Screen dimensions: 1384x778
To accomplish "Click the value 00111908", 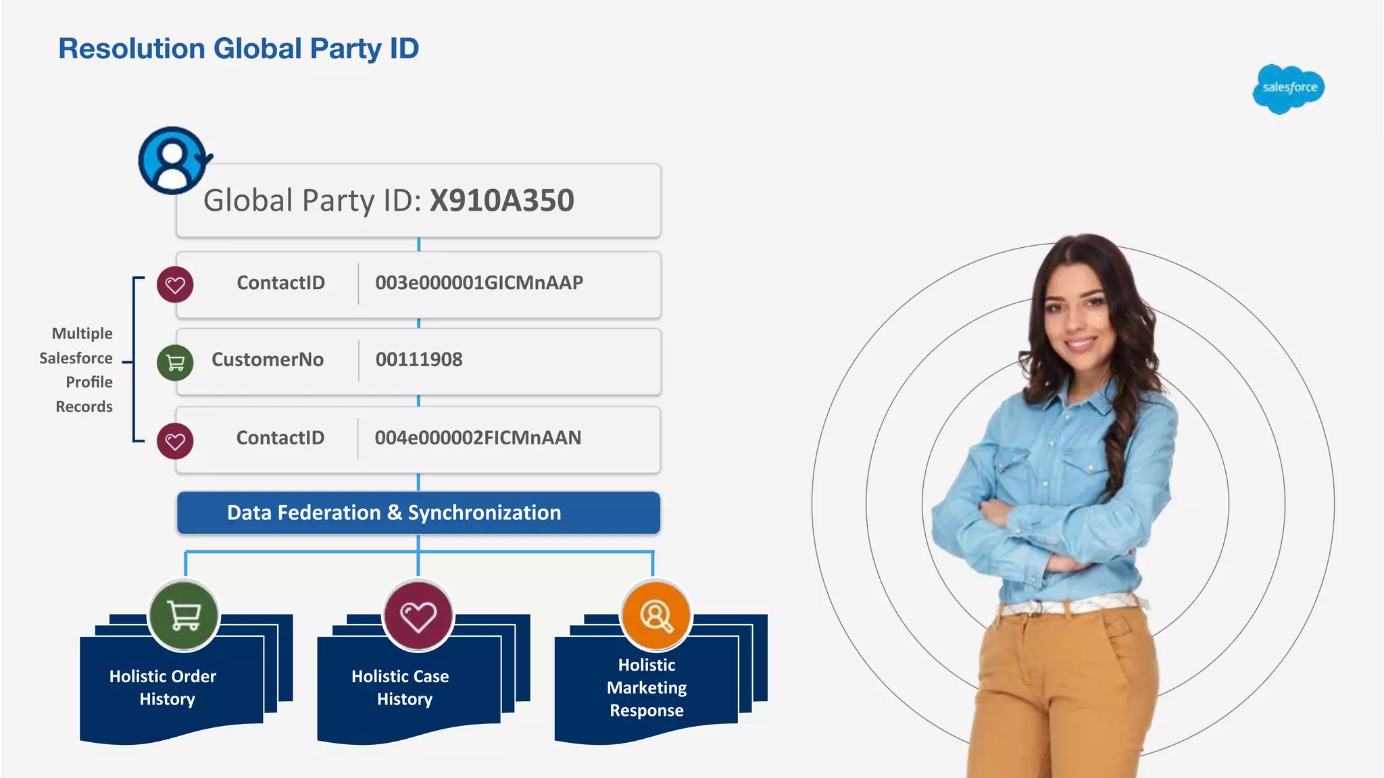I will click(419, 359).
